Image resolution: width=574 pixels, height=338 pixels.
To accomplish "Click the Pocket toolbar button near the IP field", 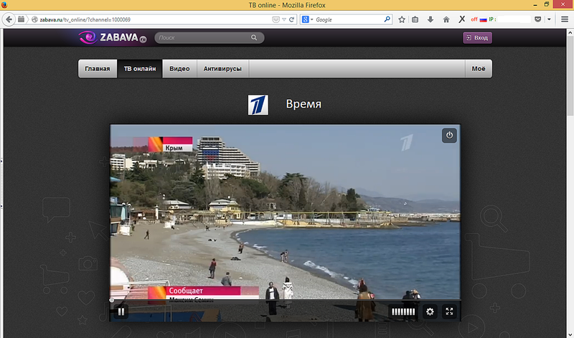I will click(537, 19).
